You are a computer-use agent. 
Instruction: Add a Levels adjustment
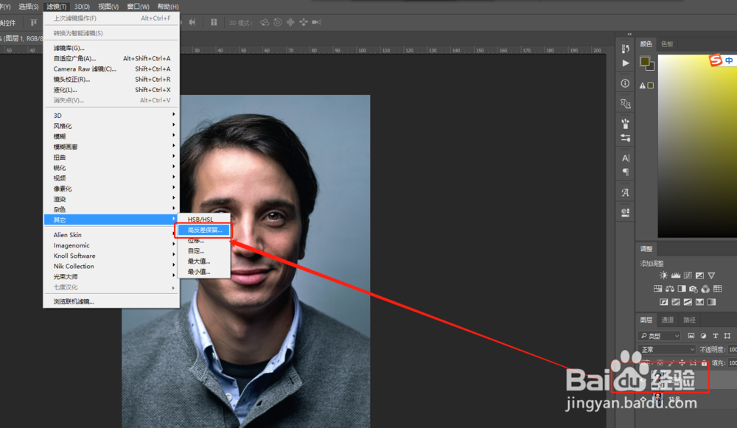[676, 276]
